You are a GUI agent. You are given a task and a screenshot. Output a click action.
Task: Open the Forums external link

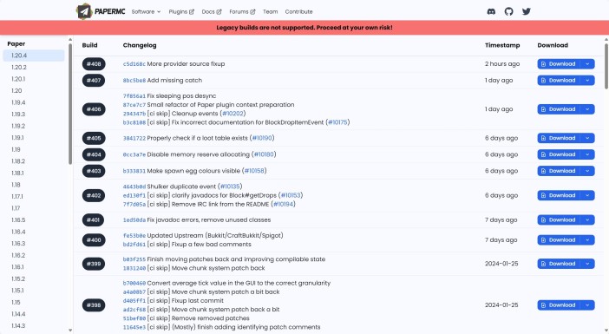242,11
